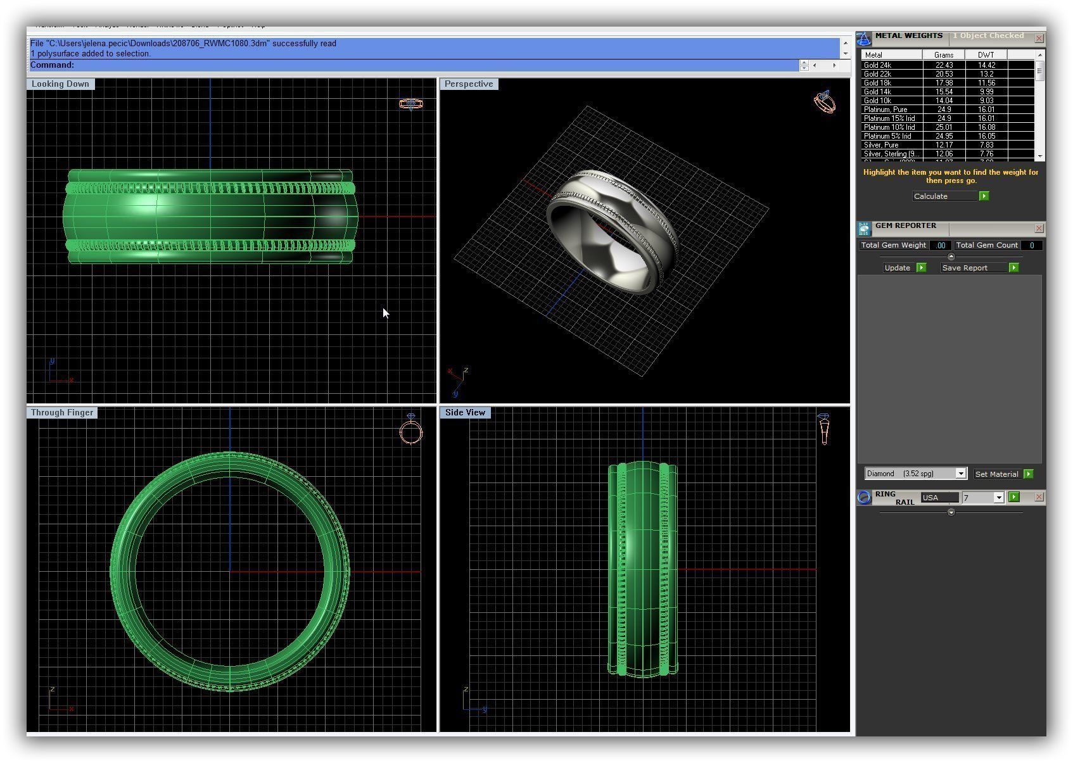The width and height of the screenshot is (1073, 763).
Task: Click the green ring in Side View
Action: (643, 570)
